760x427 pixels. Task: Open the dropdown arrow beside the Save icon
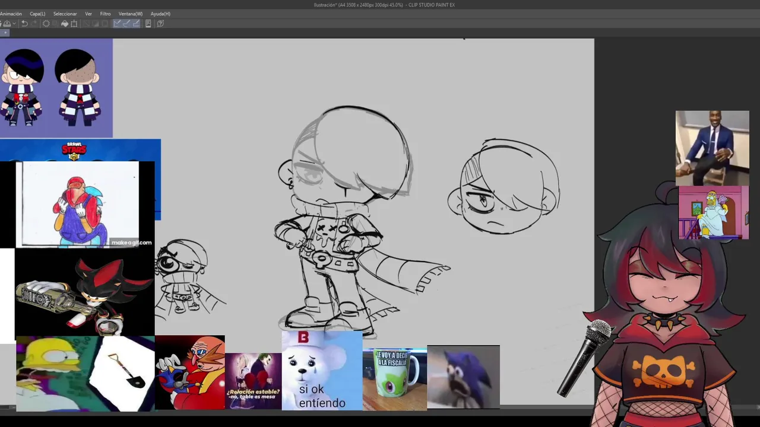coord(14,24)
